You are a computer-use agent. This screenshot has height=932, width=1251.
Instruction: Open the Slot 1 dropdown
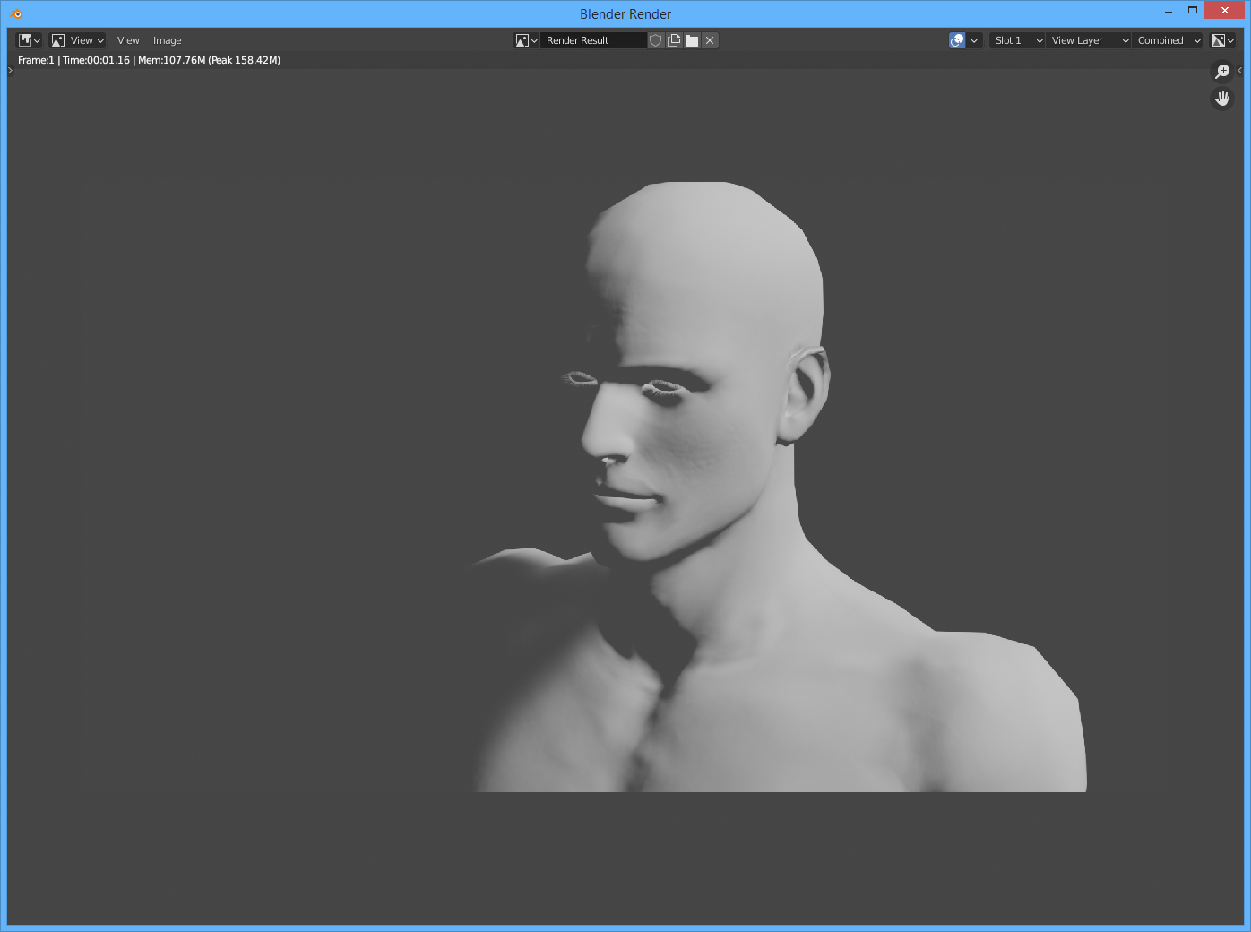(1016, 40)
